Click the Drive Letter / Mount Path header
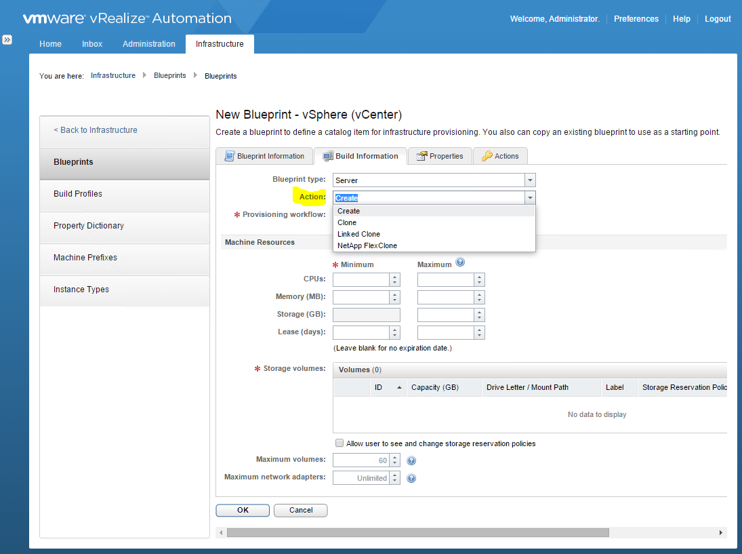742x554 pixels. [541, 387]
